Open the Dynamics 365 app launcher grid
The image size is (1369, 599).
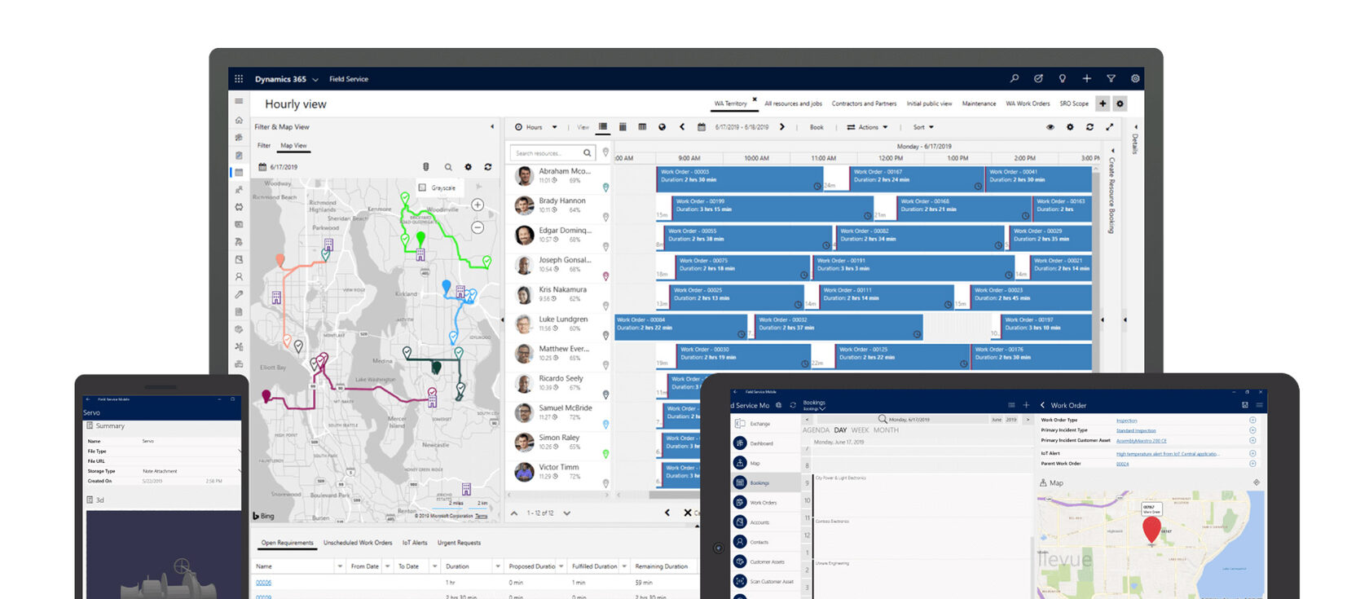pyautogui.click(x=239, y=79)
